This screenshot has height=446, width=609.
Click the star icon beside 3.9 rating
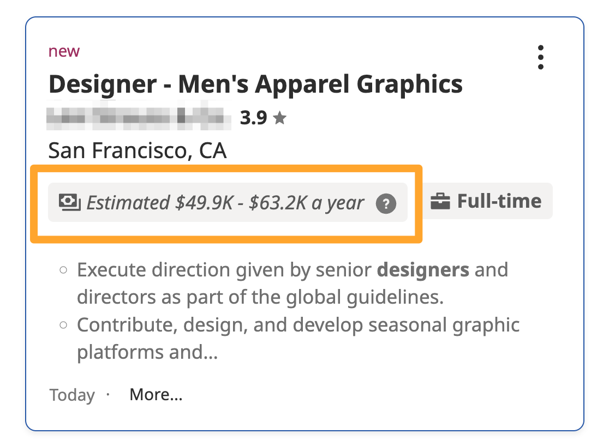pos(279,118)
